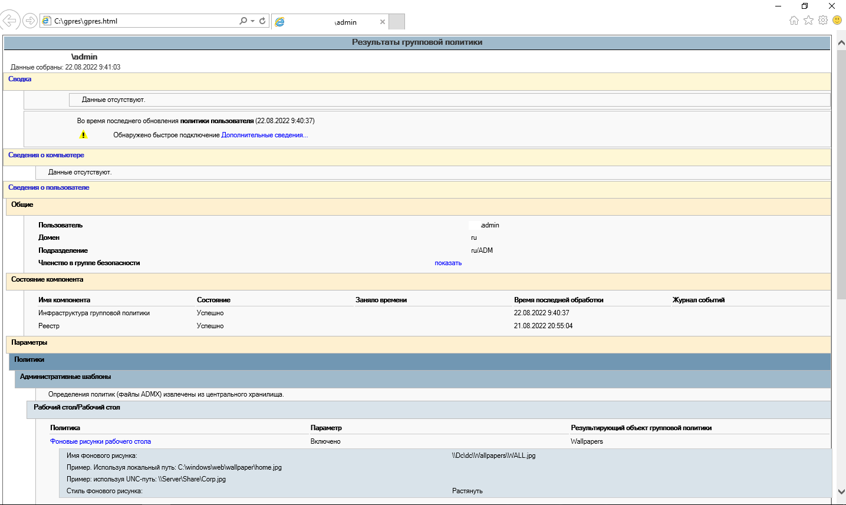Click the smiley feedback icon
846x505 pixels.
pos(837,20)
